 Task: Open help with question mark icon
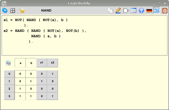point(141,11)
